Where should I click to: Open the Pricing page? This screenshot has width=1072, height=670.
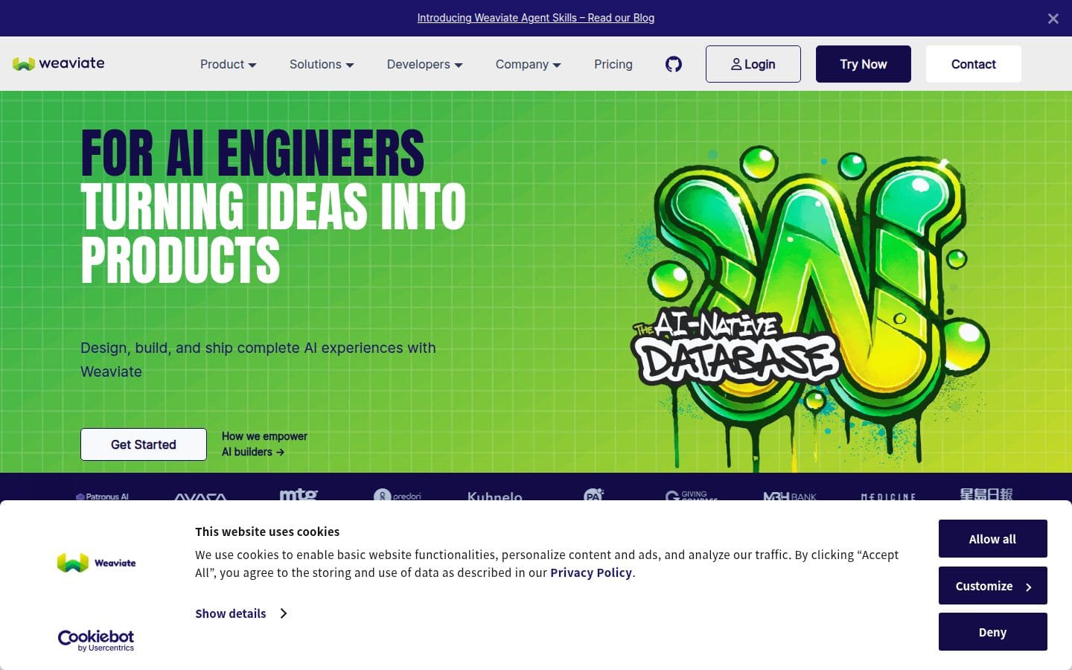[613, 64]
